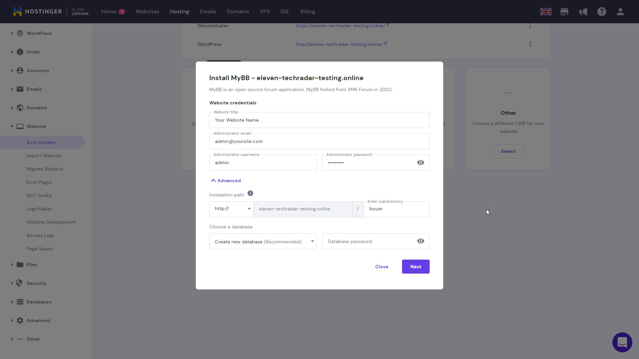This screenshot has width=639, height=359.
Task: Open Migrate Website in sidebar
Action: (45, 169)
